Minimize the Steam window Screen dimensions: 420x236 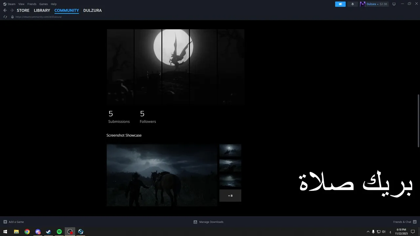(x=403, y=4)
